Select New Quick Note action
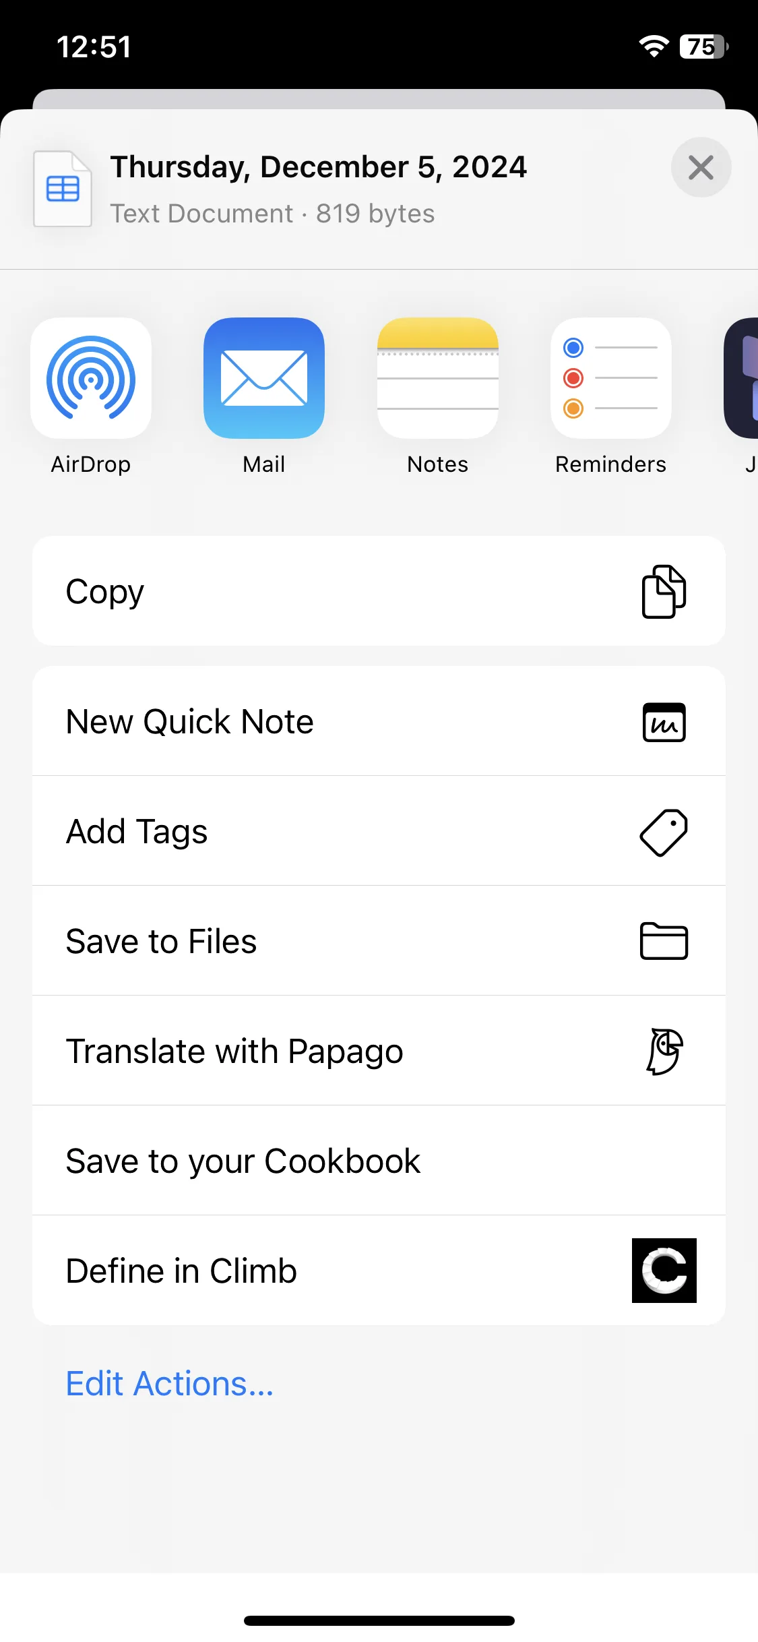The width and height of the screenshot is (758, 1642). pos(379,721)
